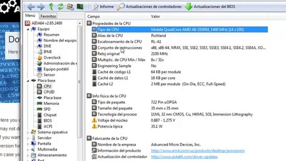This screenshot has width=286, height=161.
Task: Collapse the Equipo tree node
Action: tap(28, 29)
